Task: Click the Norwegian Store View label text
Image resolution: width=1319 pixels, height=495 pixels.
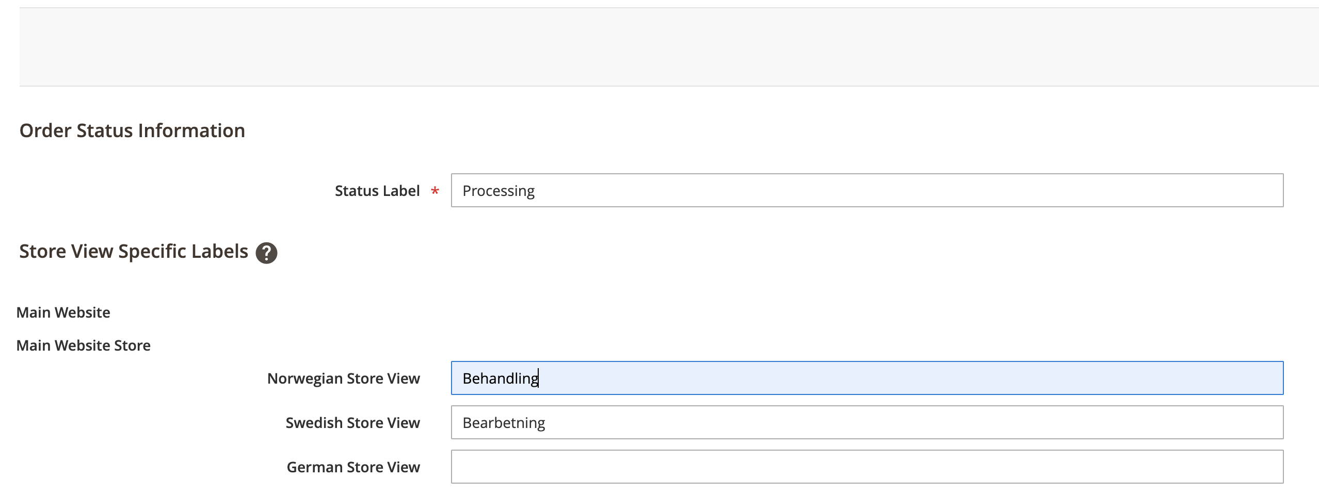Action: coord(343,378)
